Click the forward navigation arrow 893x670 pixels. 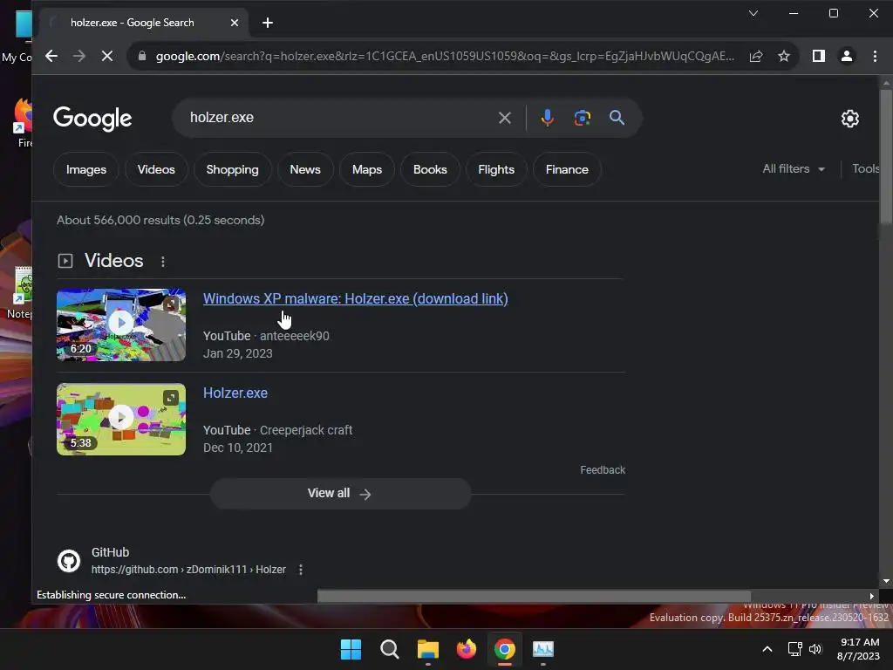pos(79,56)
